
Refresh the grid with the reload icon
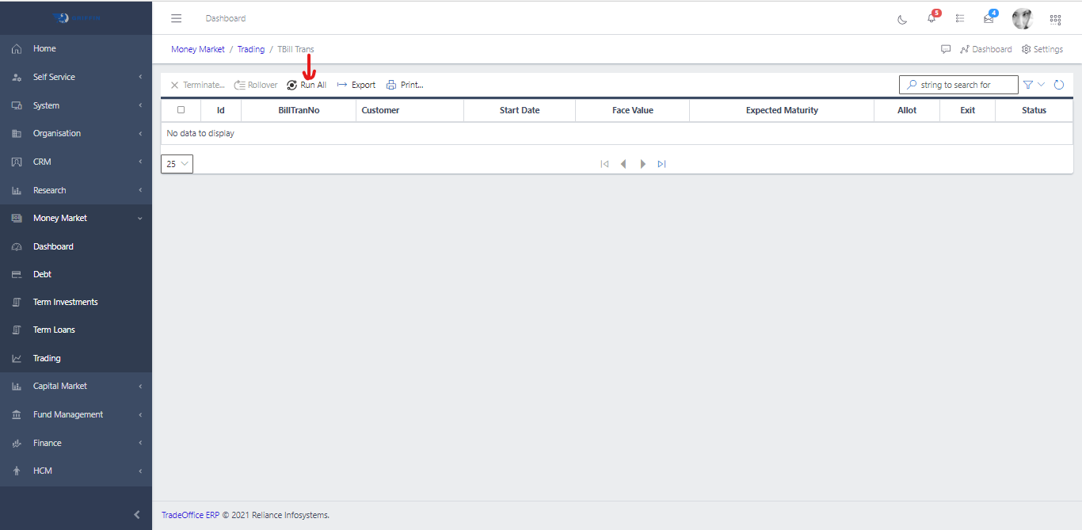(1059, 84)
